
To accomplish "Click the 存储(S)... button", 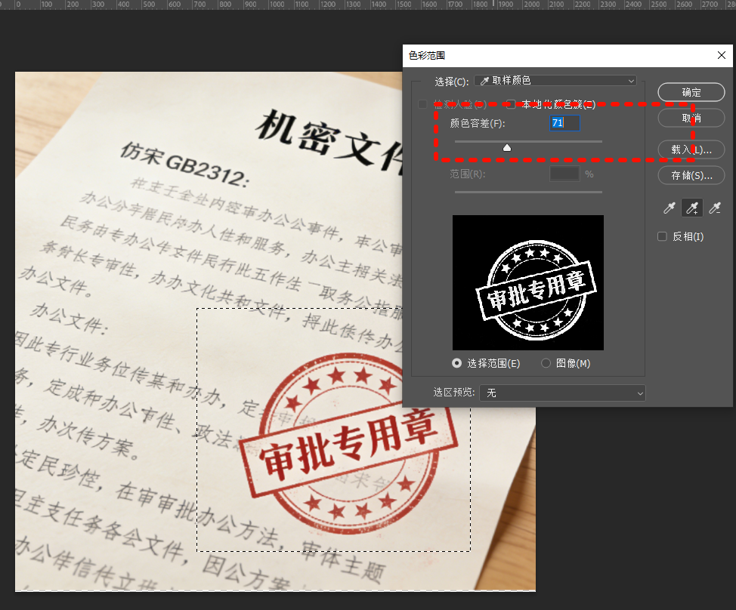I will [691, 175].
